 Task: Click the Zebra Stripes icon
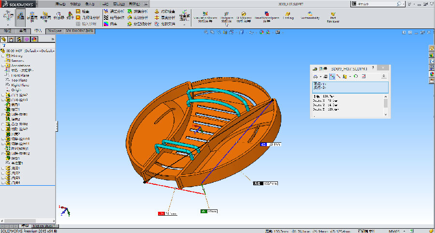pos(105,17)
